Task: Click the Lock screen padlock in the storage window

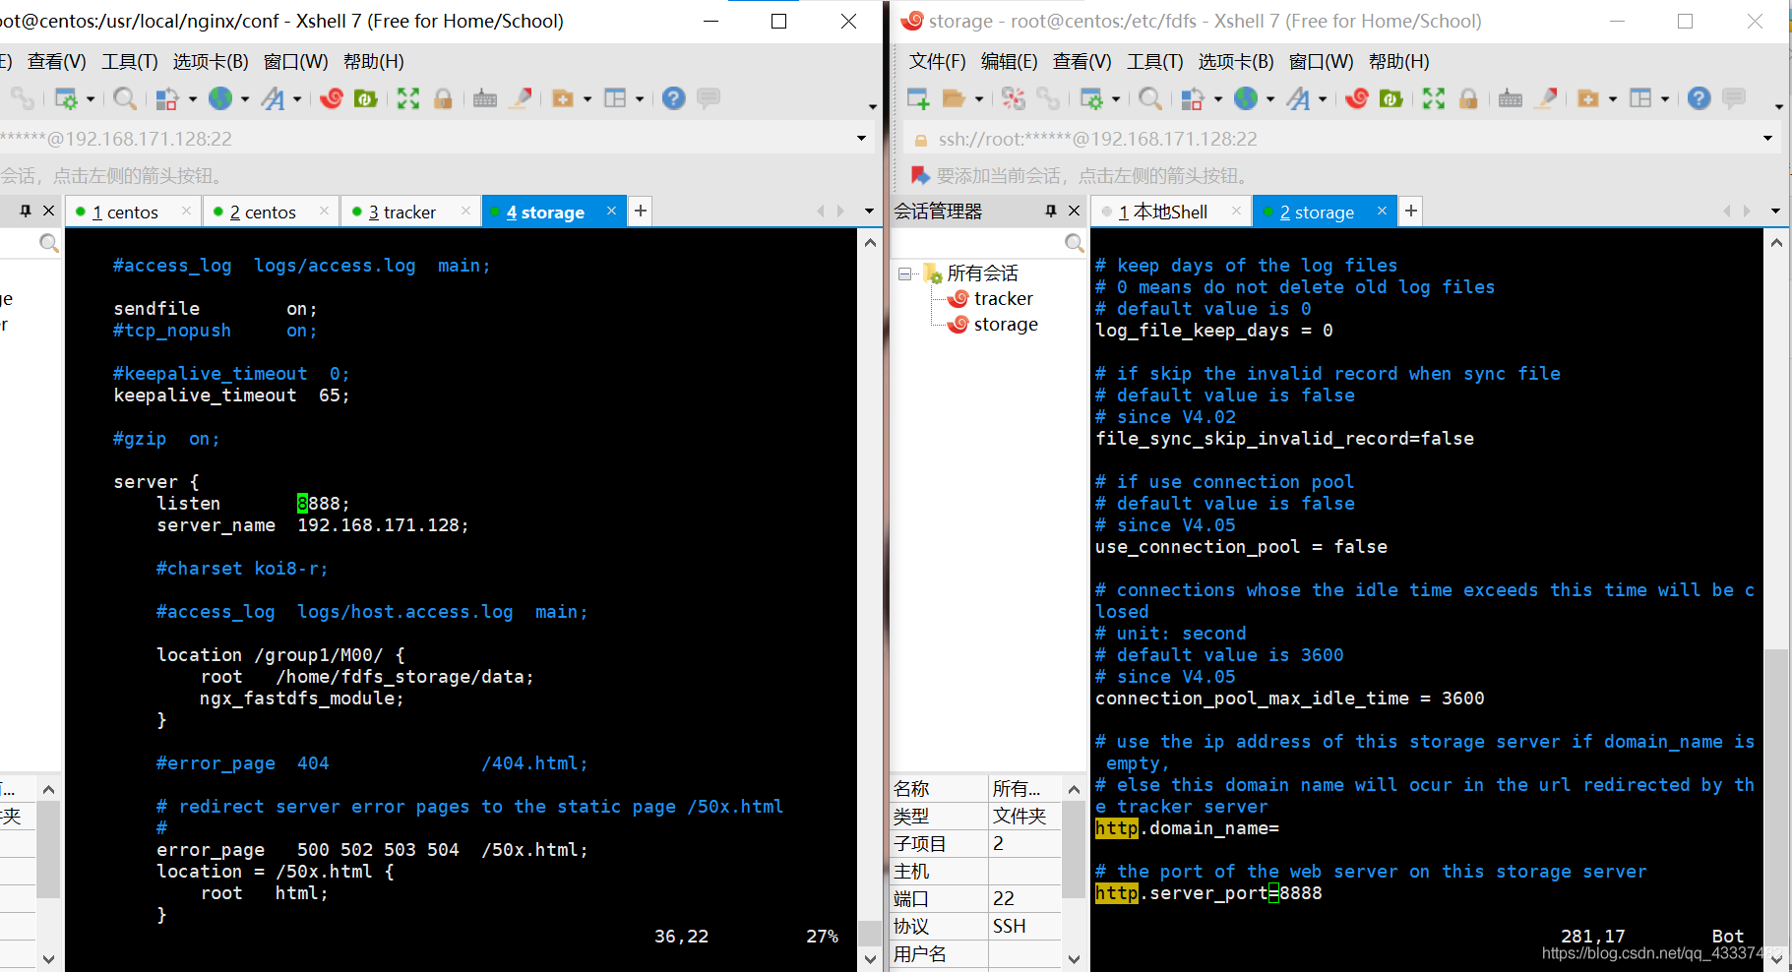Action: (1468, 98)
